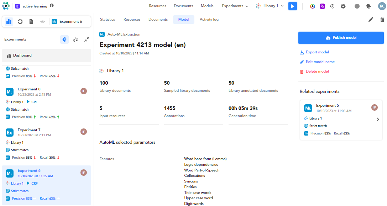Open the Library 1 dropdown
The width and height of the screenshot is (387, 206).
coord(270,6)
